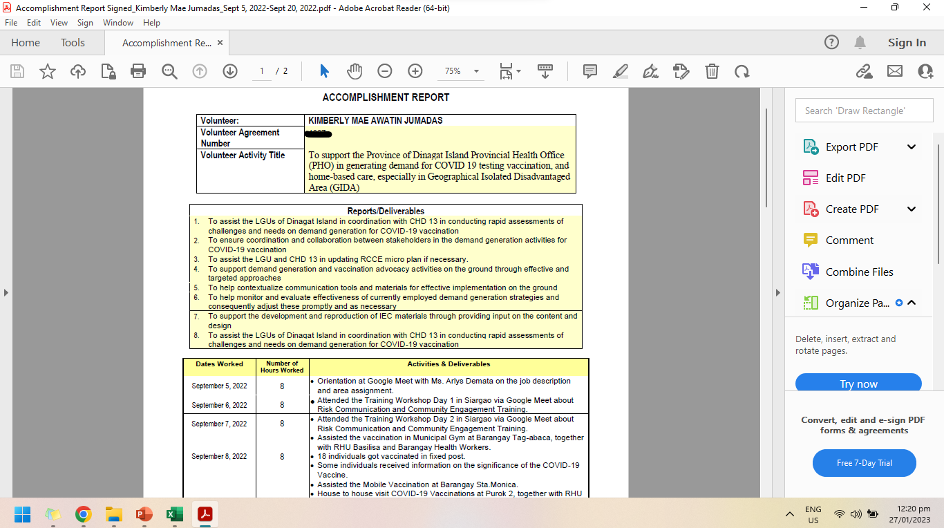Image resolution: width=944 pixels, height=528 pixels.
Task: Send the file by email envelope icon
Action: pyautogui.click(x=895, y=71)
